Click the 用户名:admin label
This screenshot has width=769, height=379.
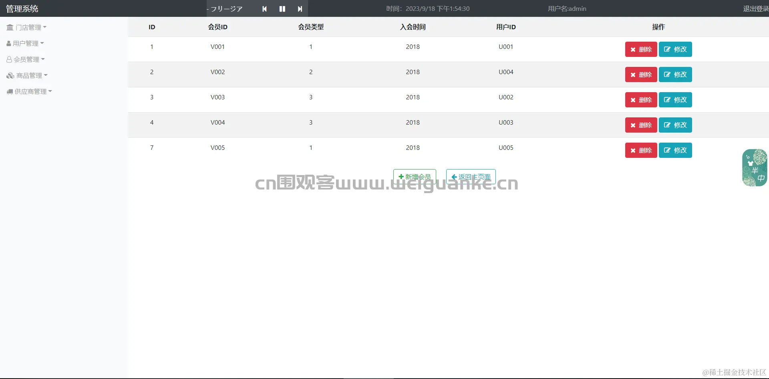[567, 9]
